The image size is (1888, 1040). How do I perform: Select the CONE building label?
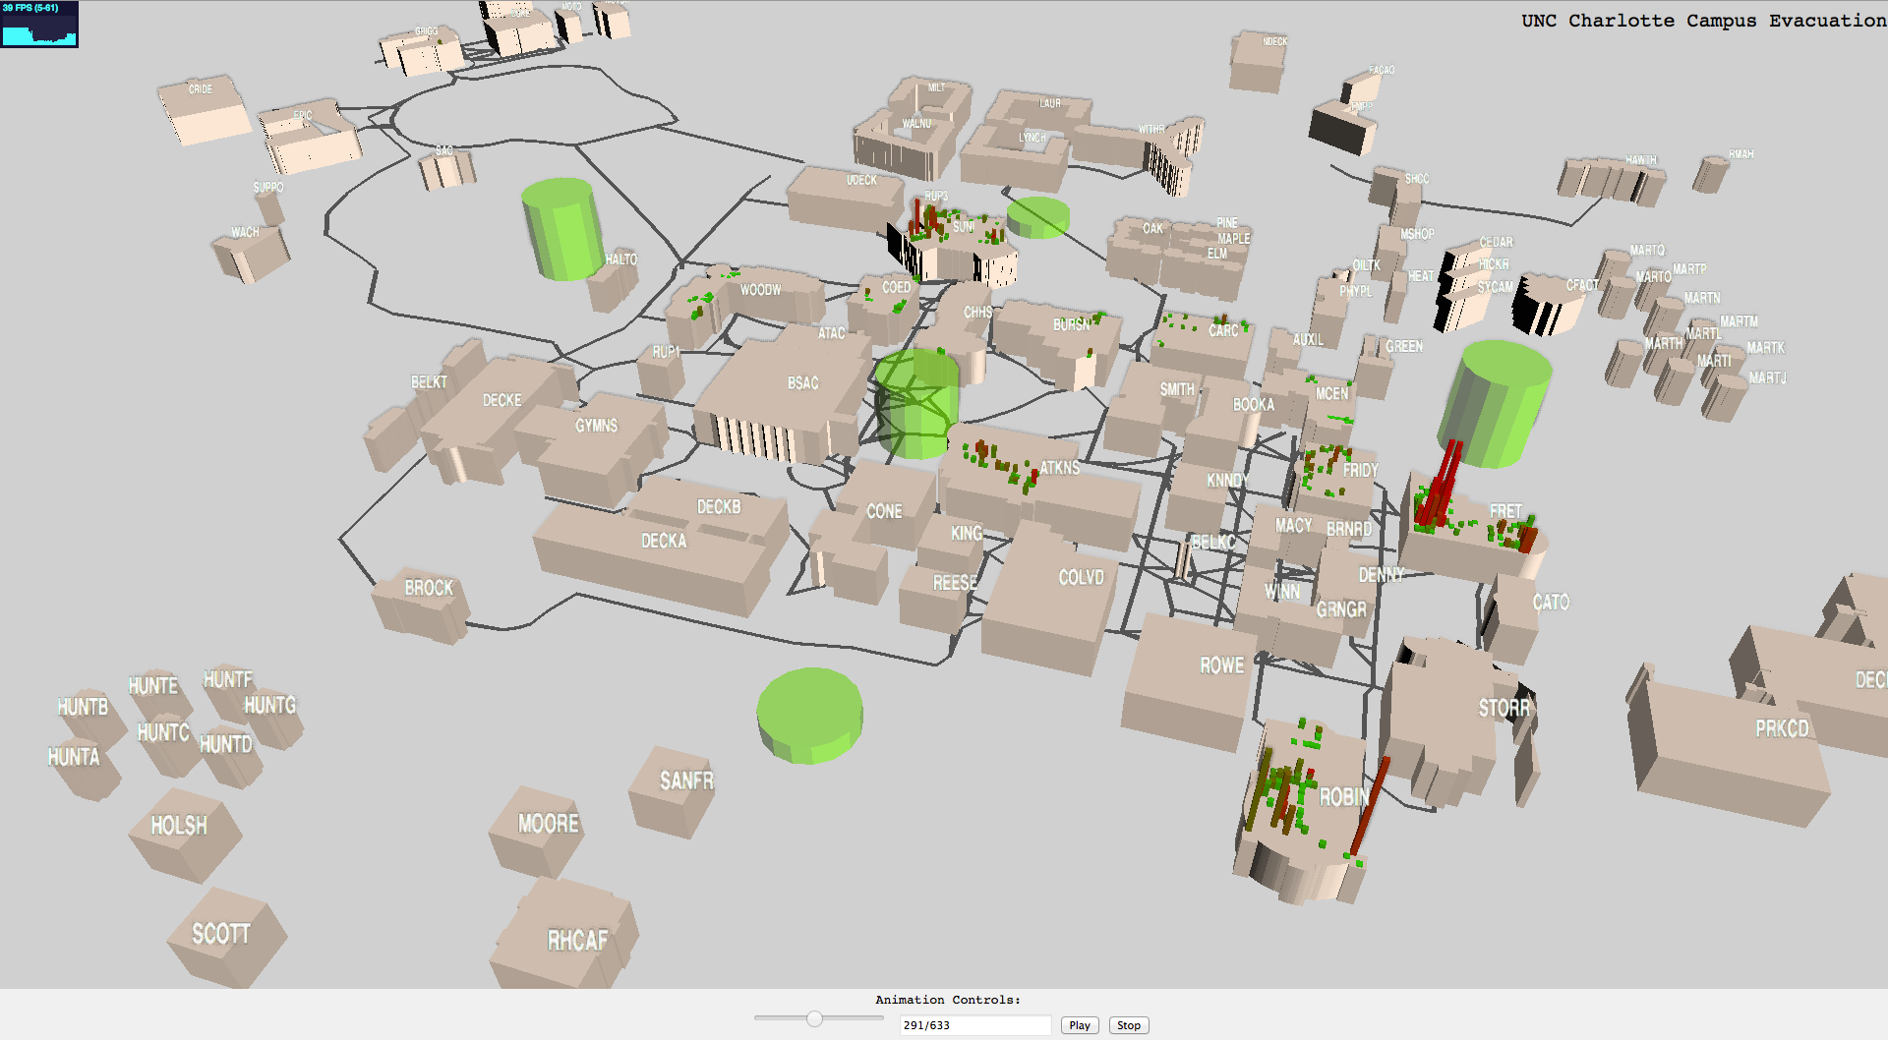pos(884,511)
